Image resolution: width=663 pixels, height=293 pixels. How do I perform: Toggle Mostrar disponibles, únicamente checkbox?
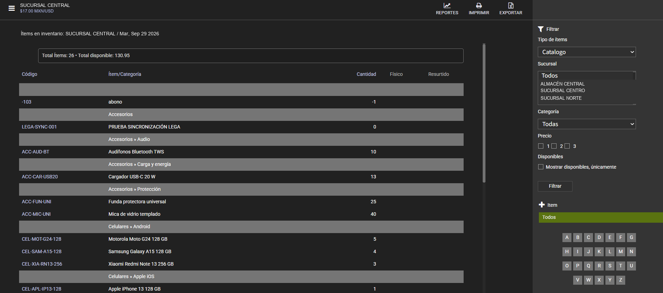pyautogui.click(x=541, y=167)
